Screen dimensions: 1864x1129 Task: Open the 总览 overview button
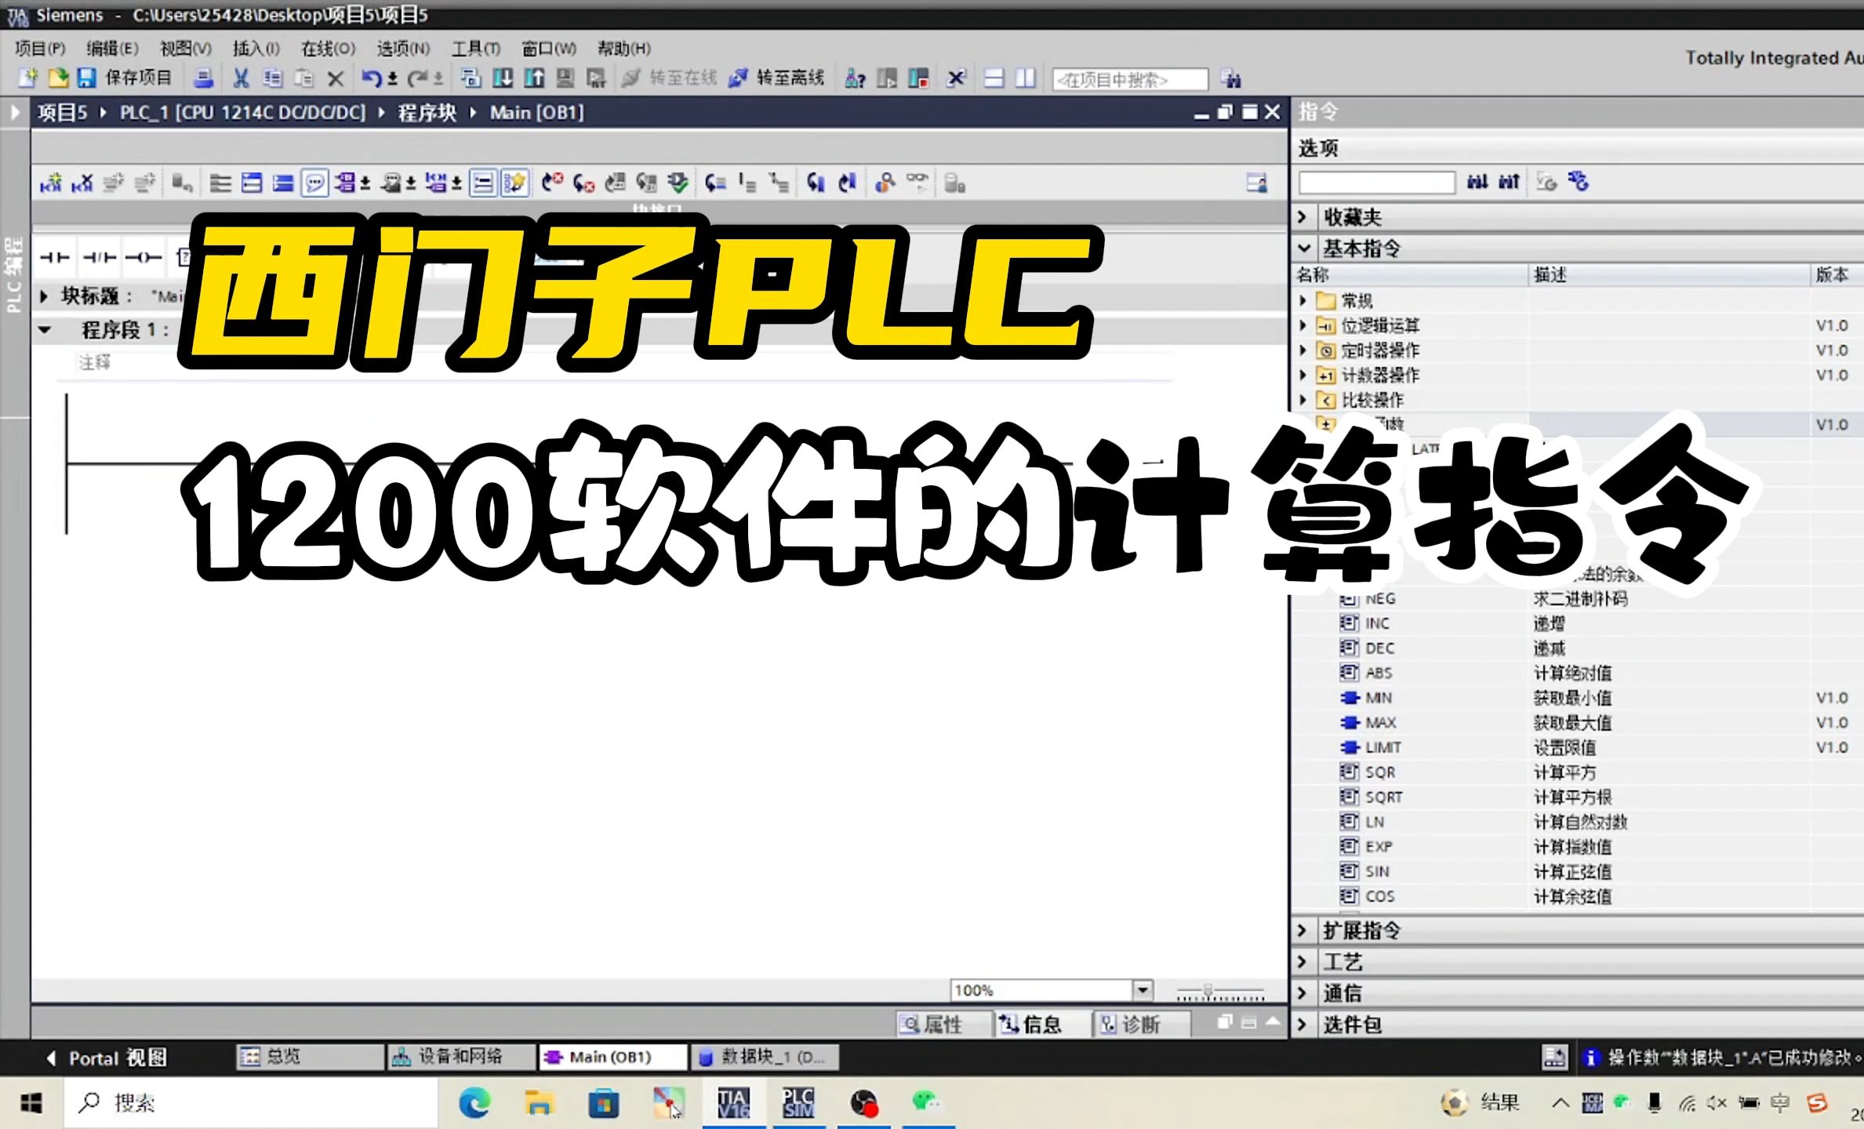[x=309, y=1057]
